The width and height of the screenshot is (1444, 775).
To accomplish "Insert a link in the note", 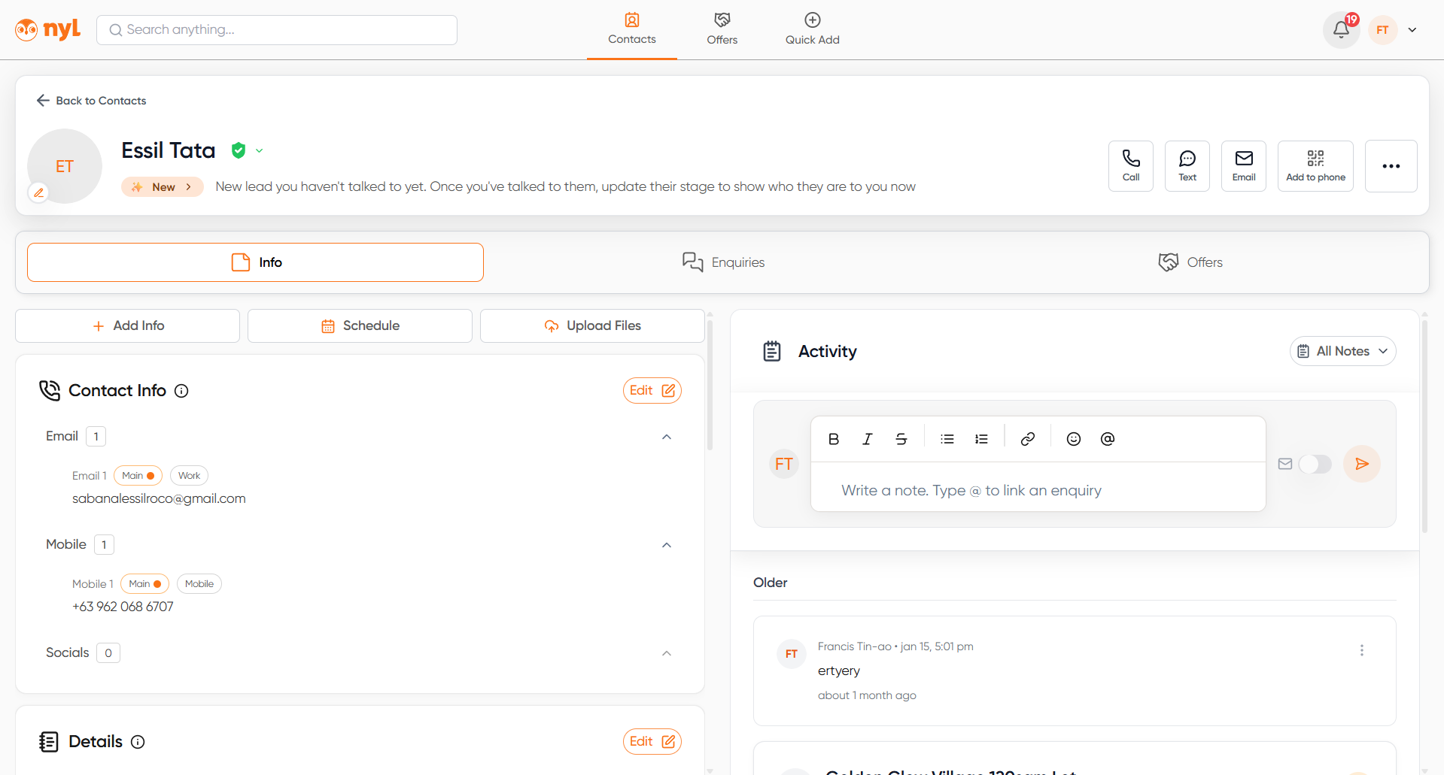I will click(x=1027, y=439).
